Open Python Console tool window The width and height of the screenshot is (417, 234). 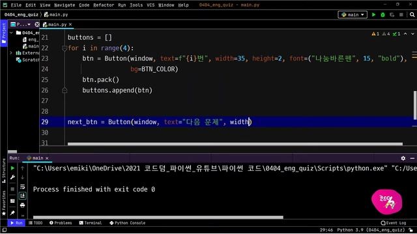128,223
